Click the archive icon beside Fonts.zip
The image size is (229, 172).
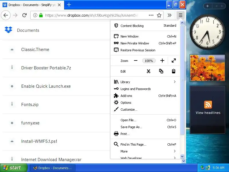(x=12, y=104)
